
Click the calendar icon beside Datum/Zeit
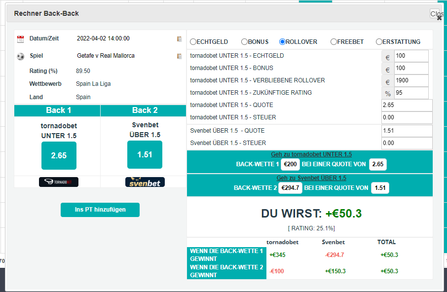pos(21,39)
